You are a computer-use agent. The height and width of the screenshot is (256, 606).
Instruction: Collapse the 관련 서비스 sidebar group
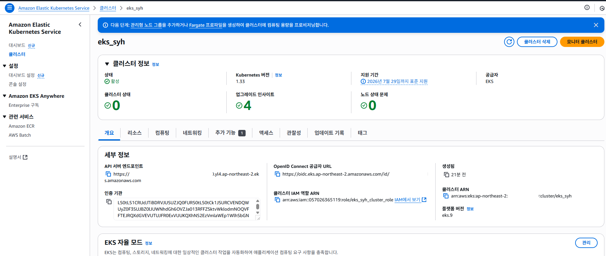click(x=5, y=117)
